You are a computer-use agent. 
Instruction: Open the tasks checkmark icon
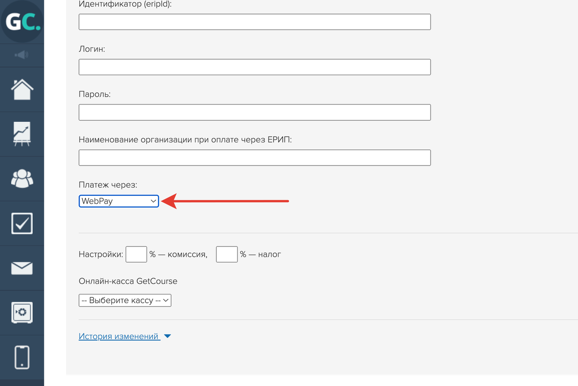point(22,223)
